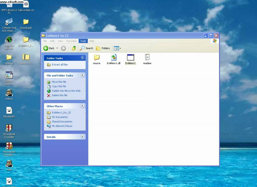This screenshot has height=187, width=257.
Task: Select the Halo desktop shortcut
Action: tap(9, 165)
